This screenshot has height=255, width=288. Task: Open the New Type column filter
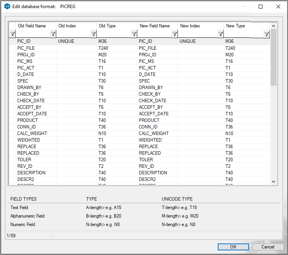pyautogui.click(x=266, y=35)
